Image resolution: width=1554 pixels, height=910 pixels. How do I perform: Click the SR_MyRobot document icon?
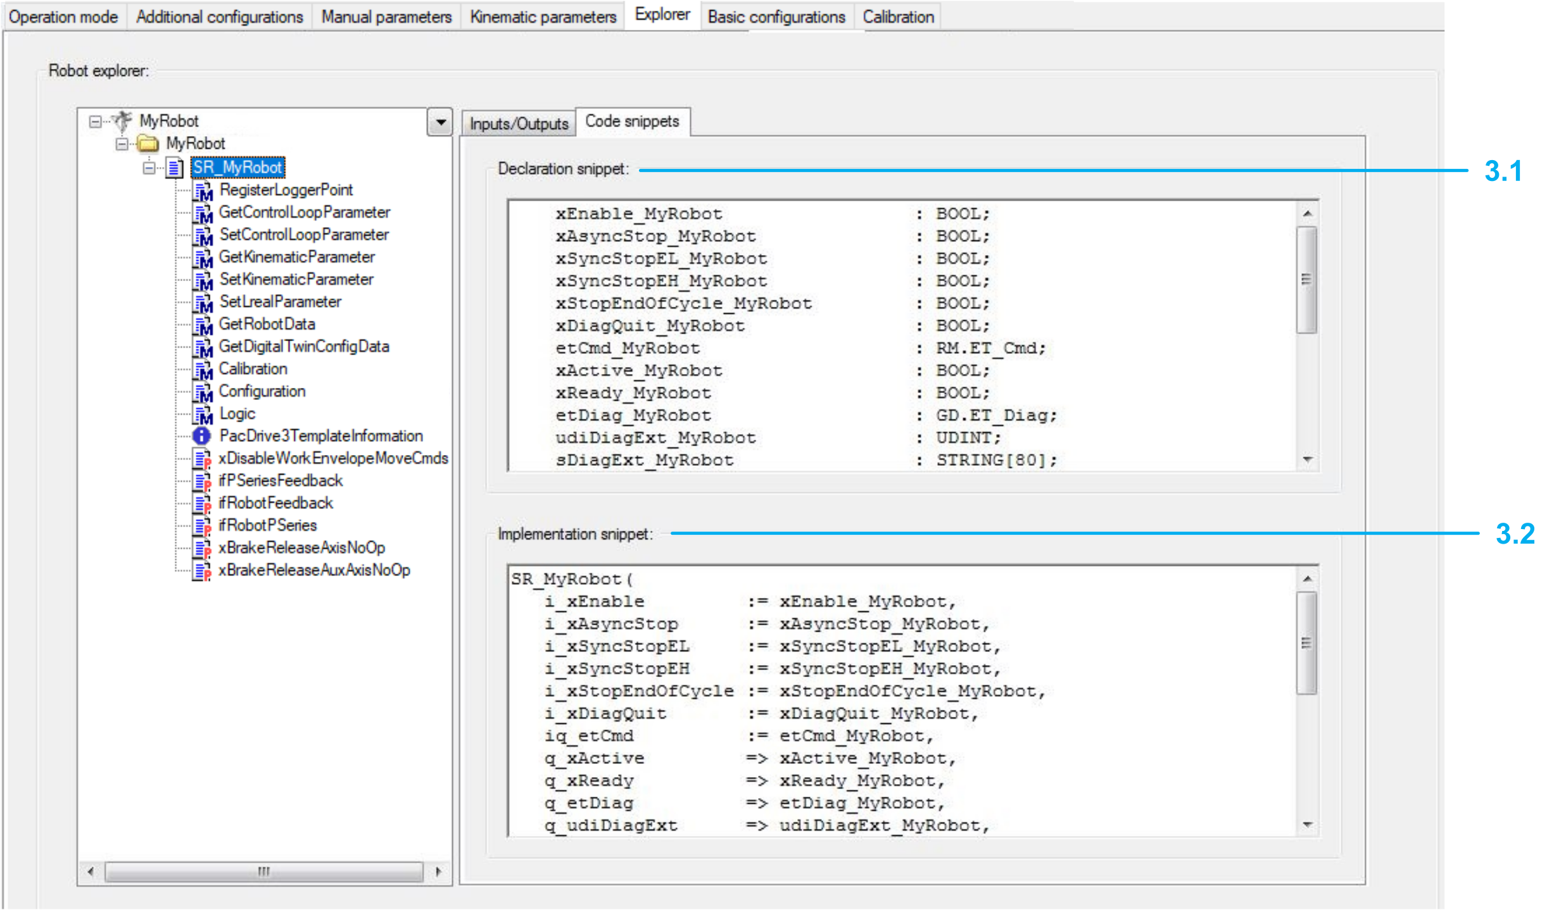click(174, 168)
